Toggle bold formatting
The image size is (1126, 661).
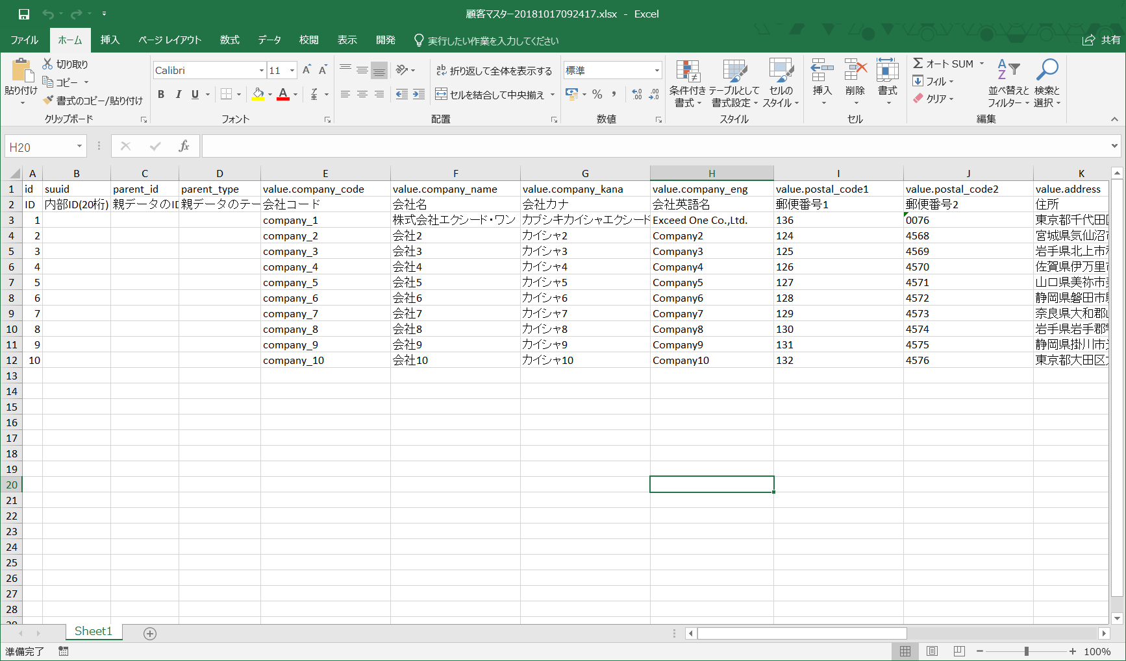[x=161, y=95]
